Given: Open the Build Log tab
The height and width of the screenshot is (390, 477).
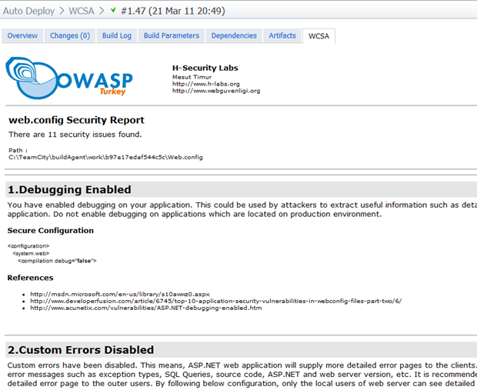Looking at the screenshot, I should tap(117, 35).
